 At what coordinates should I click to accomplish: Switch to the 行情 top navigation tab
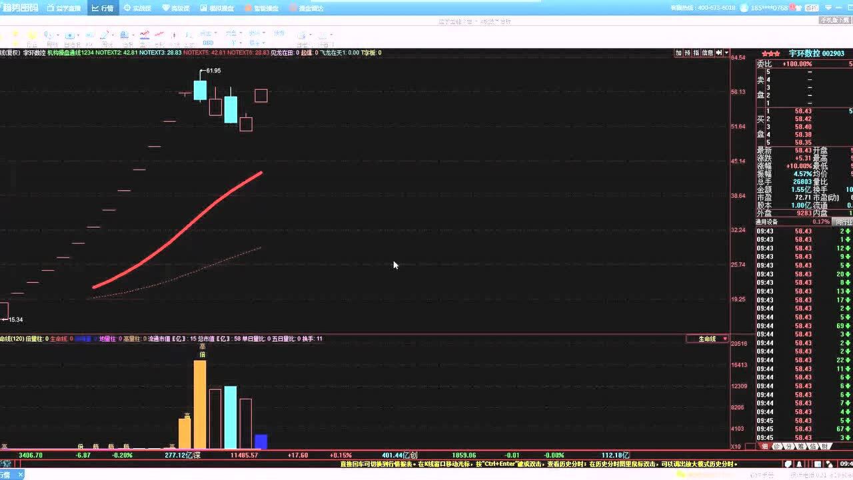103,9
